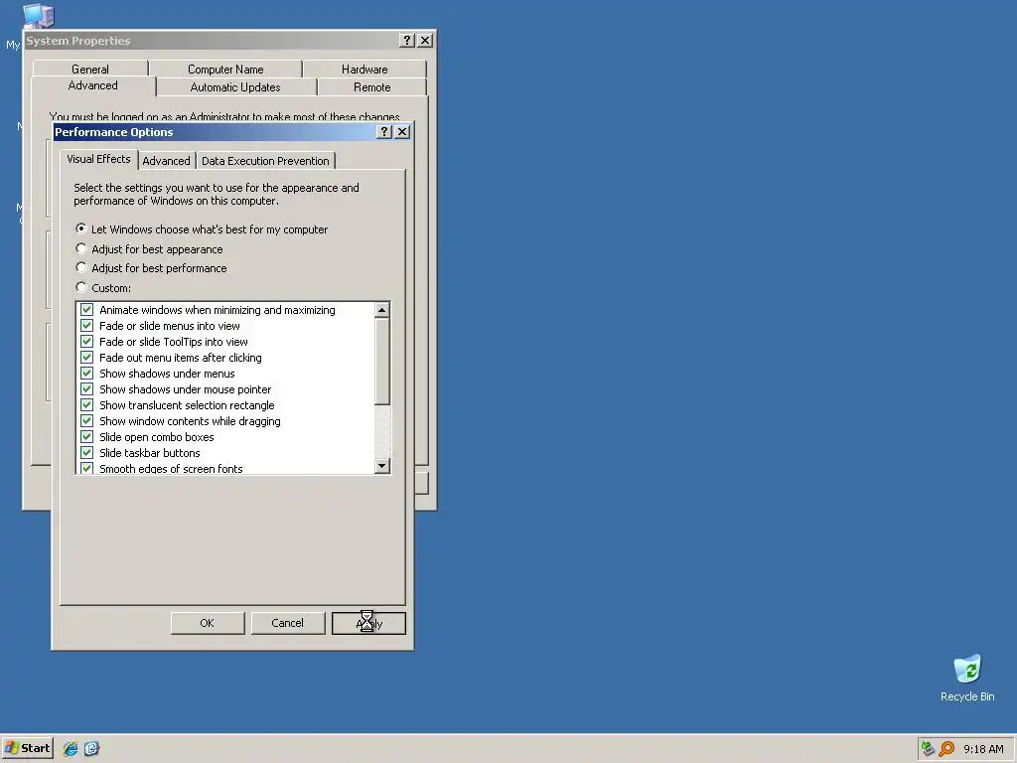The image size is (1017, 763).
Task: Select the Advanced tab in System Properties
Action: [92, 85]
